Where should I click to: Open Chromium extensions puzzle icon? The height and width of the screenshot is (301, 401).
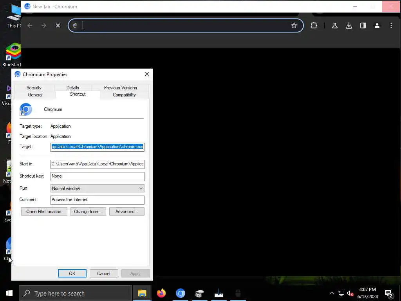314,25
